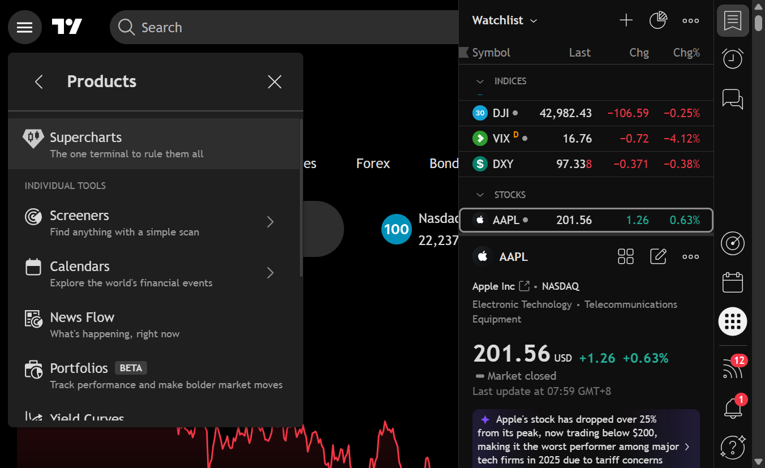Add symbol with the plus icon
765x468 pixels.
tap(626, 20)
